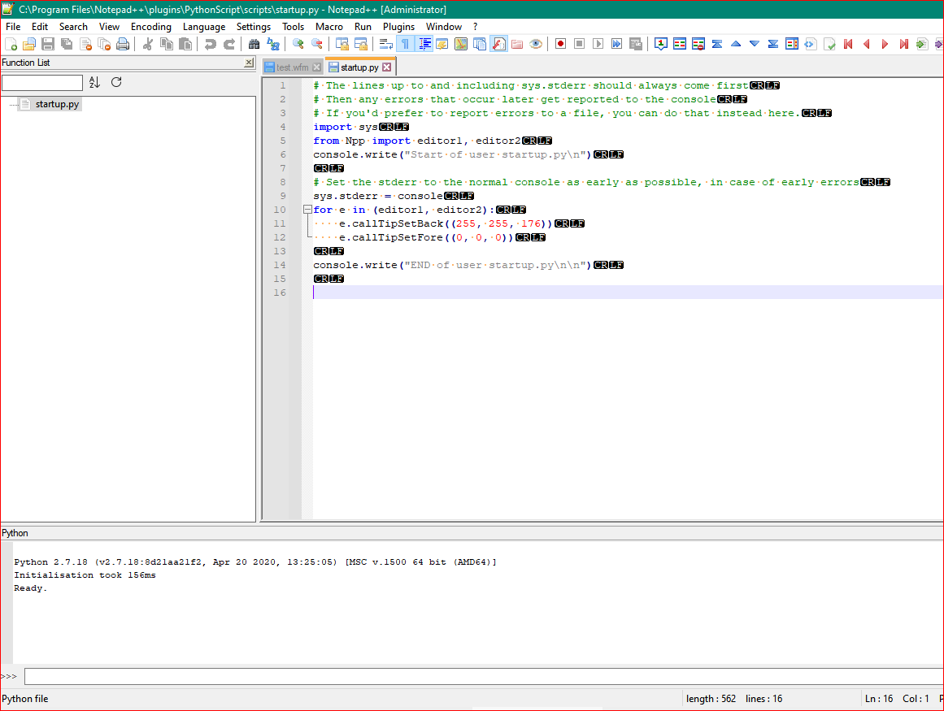Click the Save All toolbar icon
944x711 pixels.
[x=67, y=44]
